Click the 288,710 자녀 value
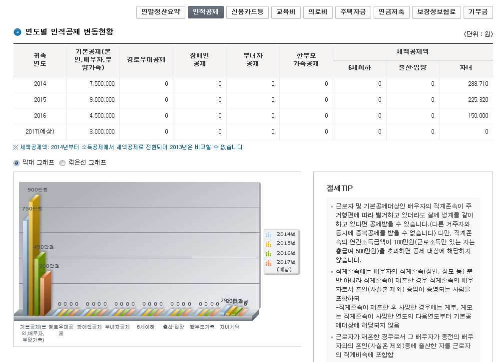 coord(478,84)
